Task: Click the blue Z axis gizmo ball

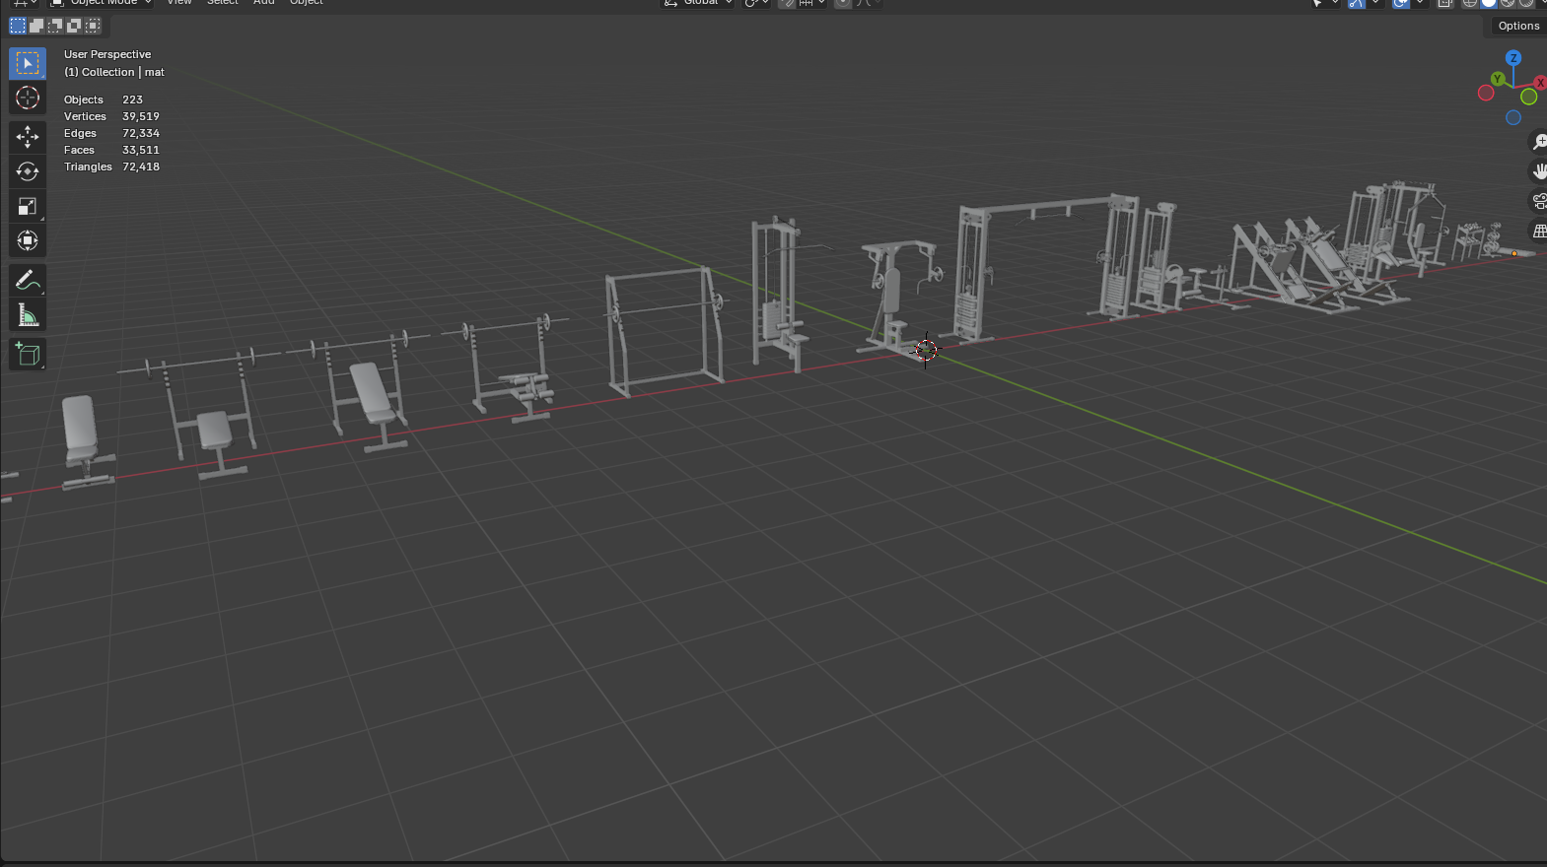Action: click(1513, 58)
